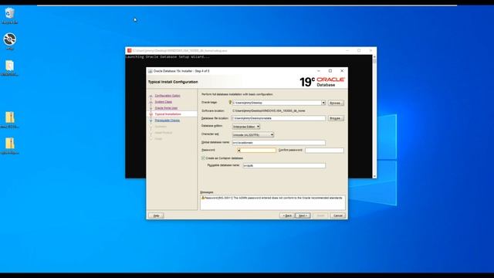
Task: Click console window scrollbar up arrow
Action: pos(374,57)
